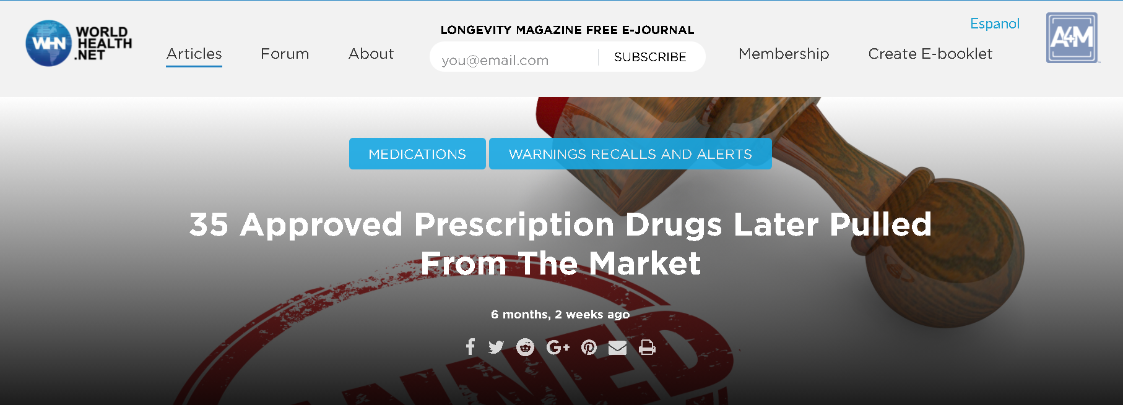This screenshot has width=1123, height=405.
Task: Select the MEDICATIONS category tag
Action: [417, 153]
